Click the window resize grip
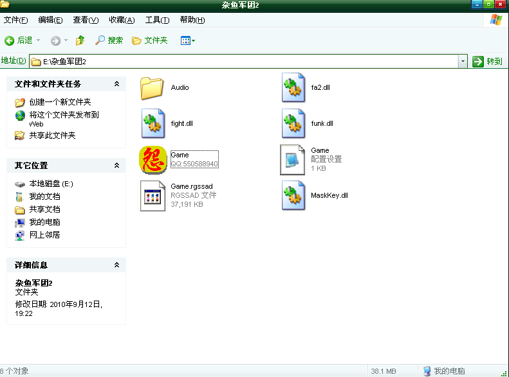The width and height of the screenshot is (509, 377). point(504,373)
